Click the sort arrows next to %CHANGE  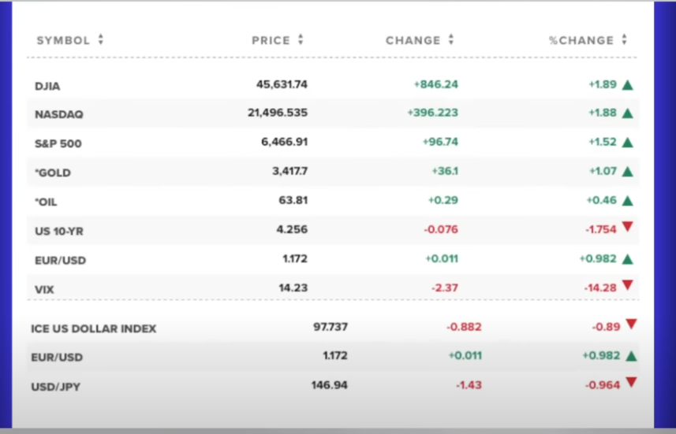(x=624, y=39)
